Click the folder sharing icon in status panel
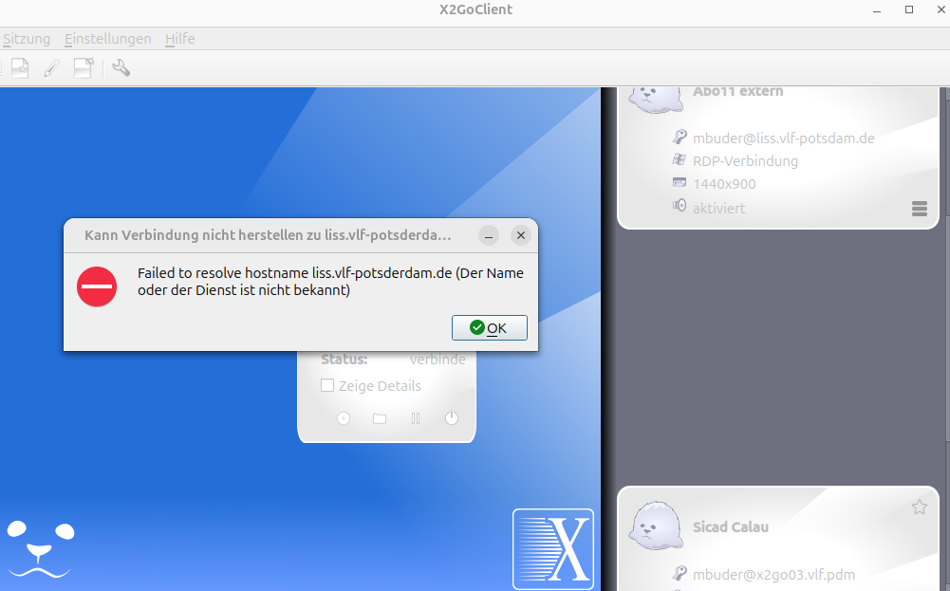 (x=380, y=418)
